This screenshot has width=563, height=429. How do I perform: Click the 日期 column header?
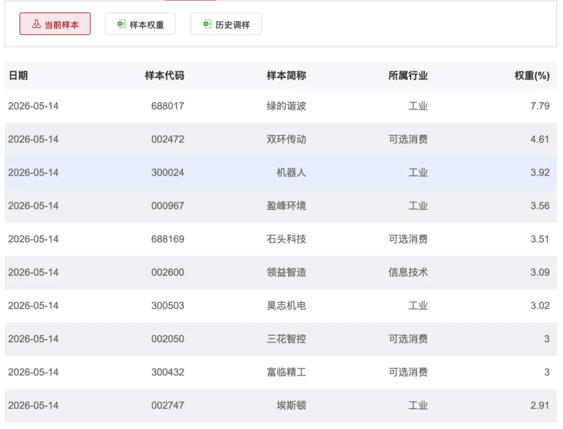point(18,75)
